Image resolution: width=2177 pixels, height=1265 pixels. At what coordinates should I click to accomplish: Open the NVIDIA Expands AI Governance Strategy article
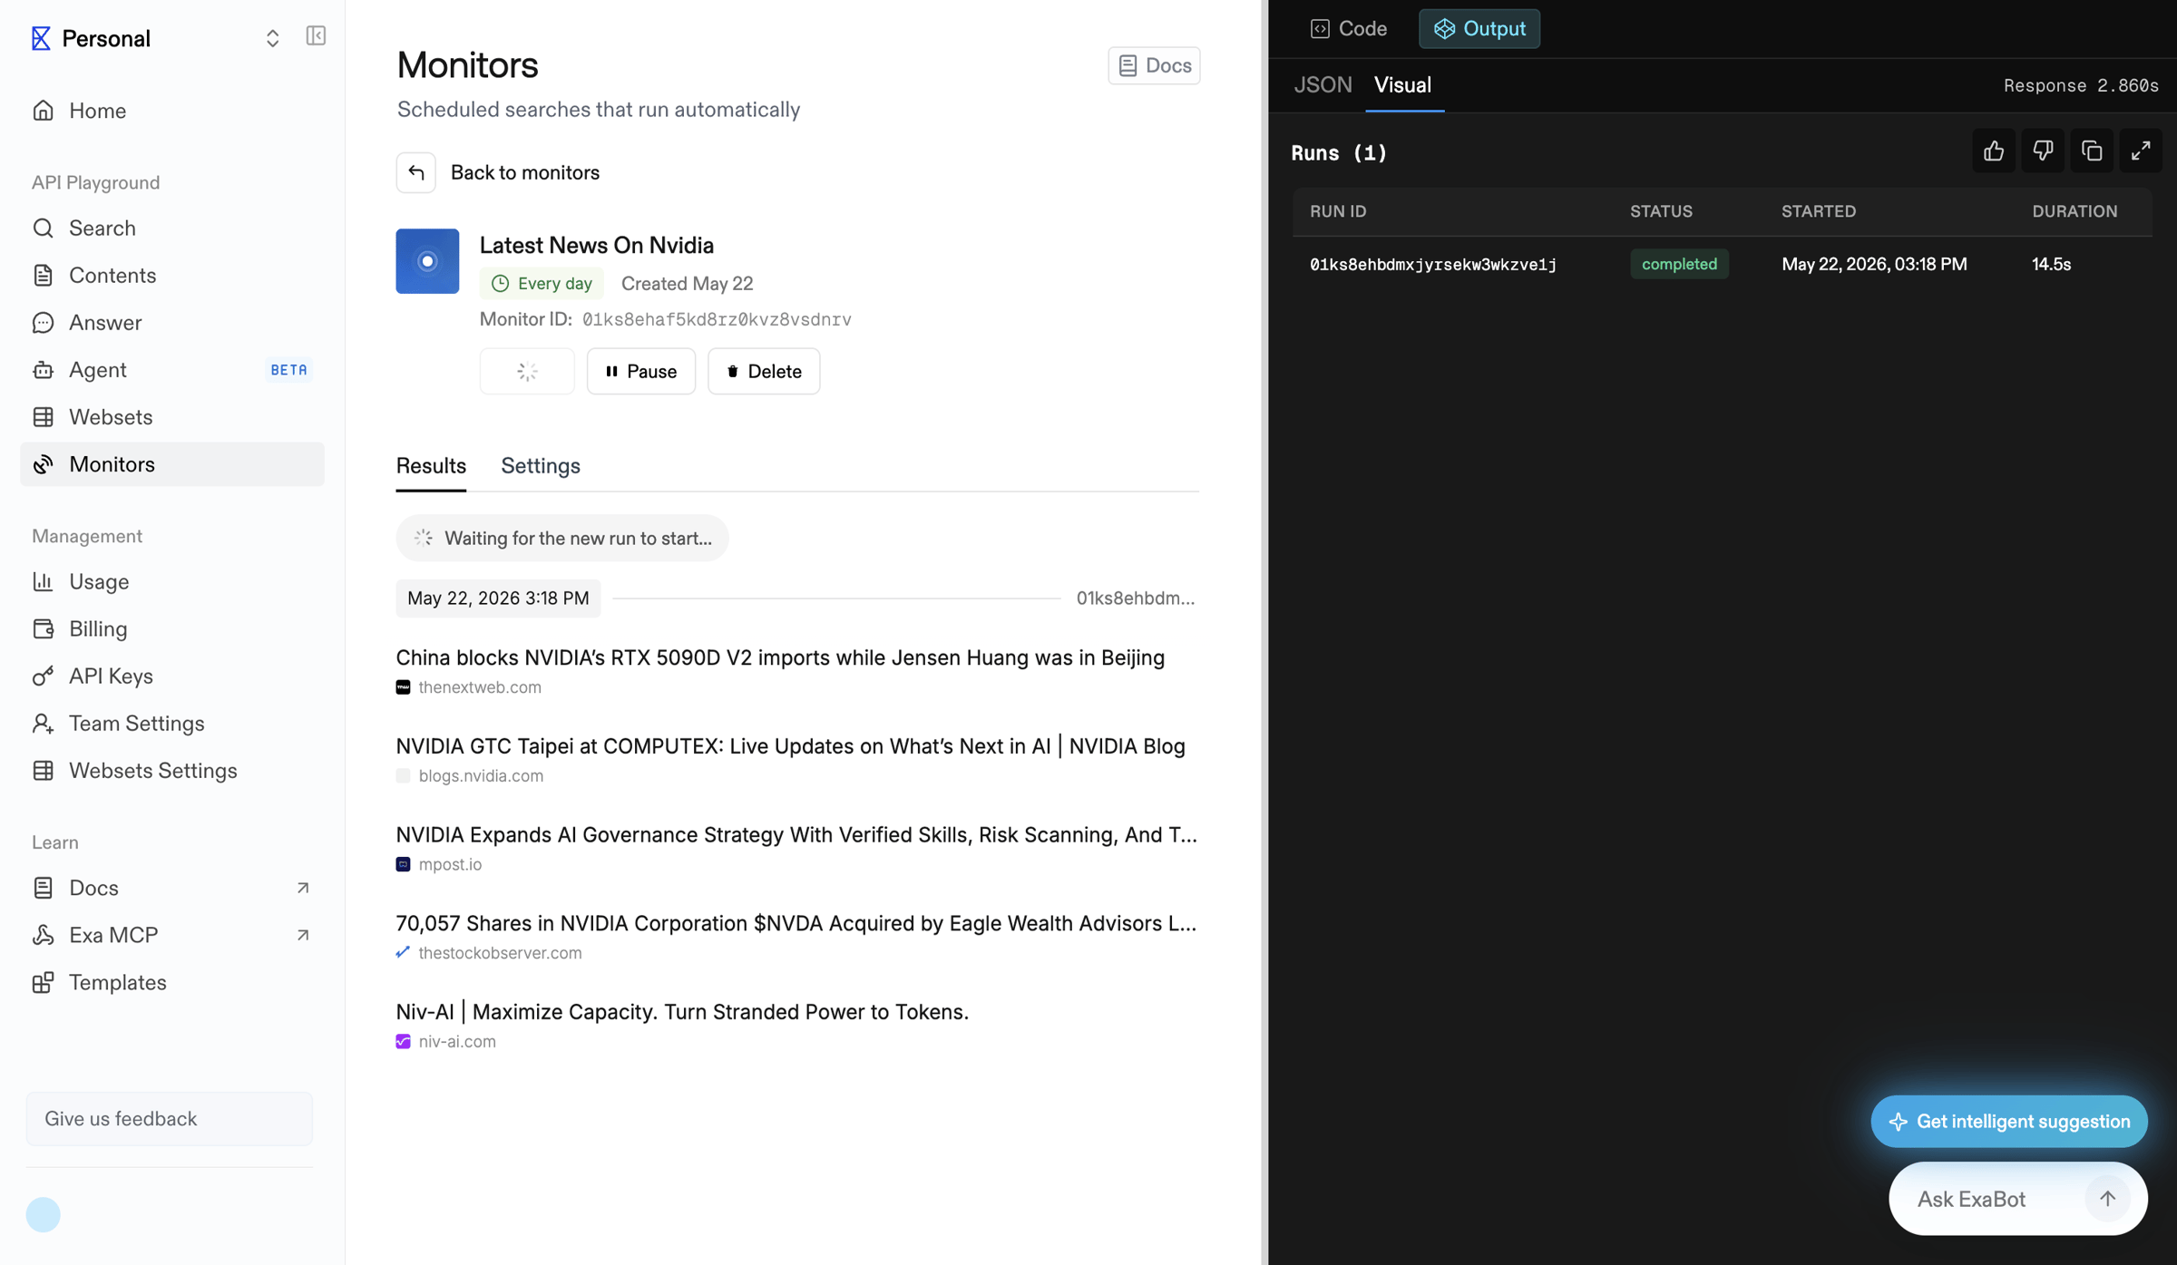pyautogui.click(x=796, y=835)
